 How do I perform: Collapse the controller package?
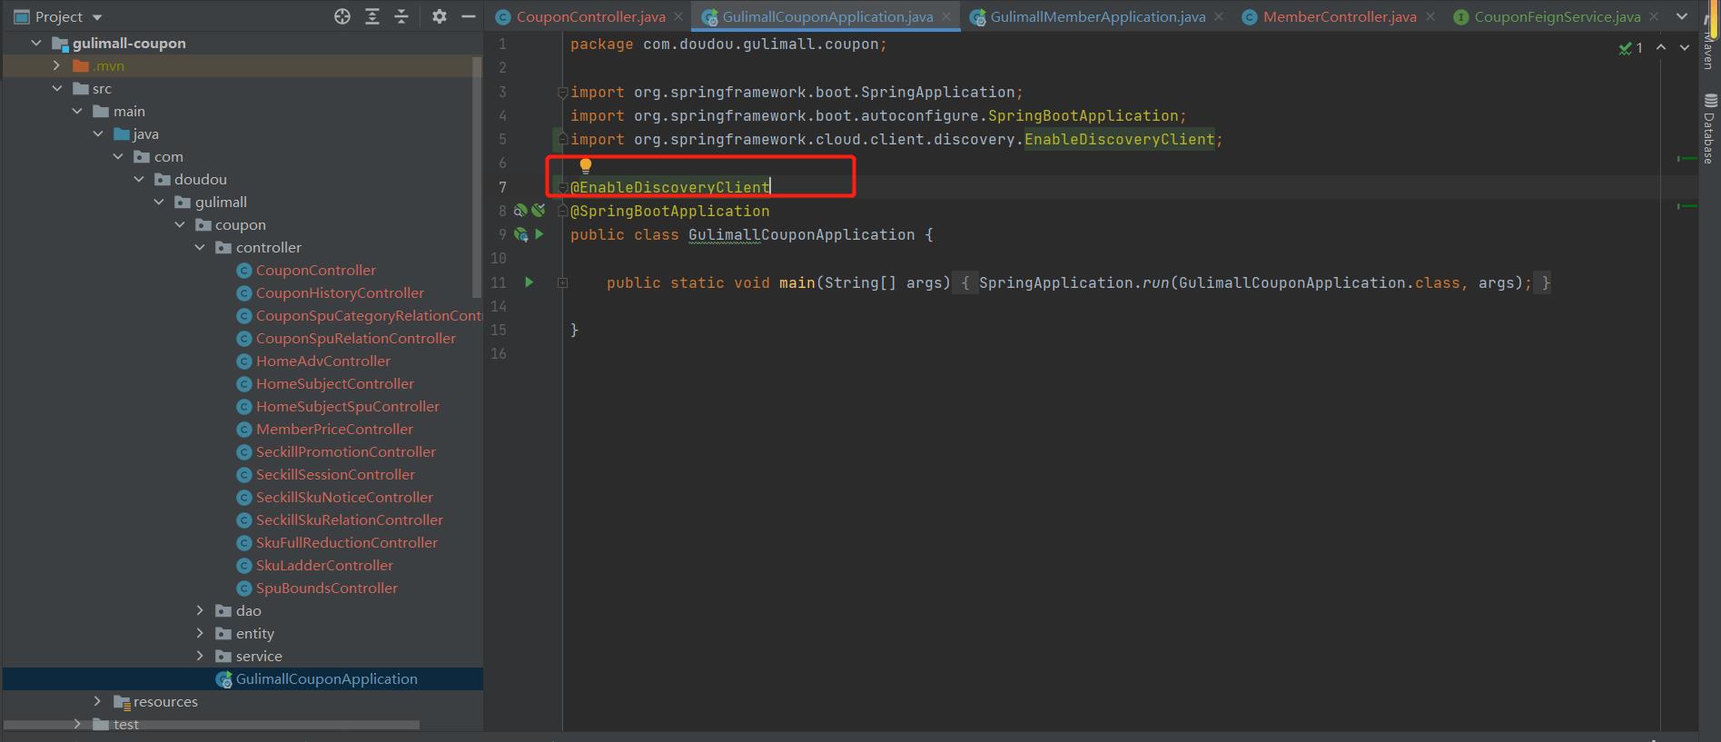click(200, 247)
